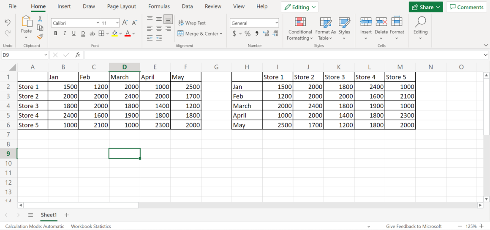This screenshot has height=230, width=490.
Task: Switch to the Data tab
Action: click(187, 6)
